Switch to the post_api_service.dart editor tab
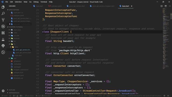 76,6
